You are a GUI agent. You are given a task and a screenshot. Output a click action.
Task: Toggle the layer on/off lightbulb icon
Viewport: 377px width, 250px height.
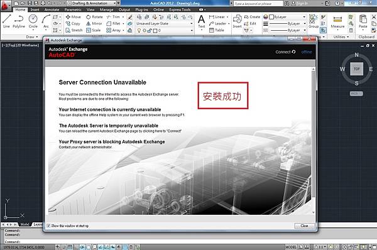click(139, 31)
